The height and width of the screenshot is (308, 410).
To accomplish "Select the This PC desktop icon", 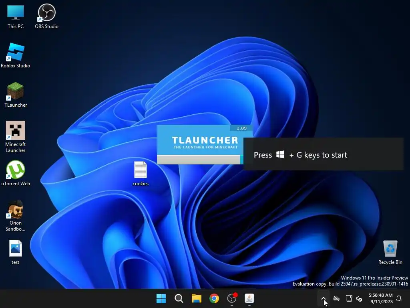I will coord(16,16).
